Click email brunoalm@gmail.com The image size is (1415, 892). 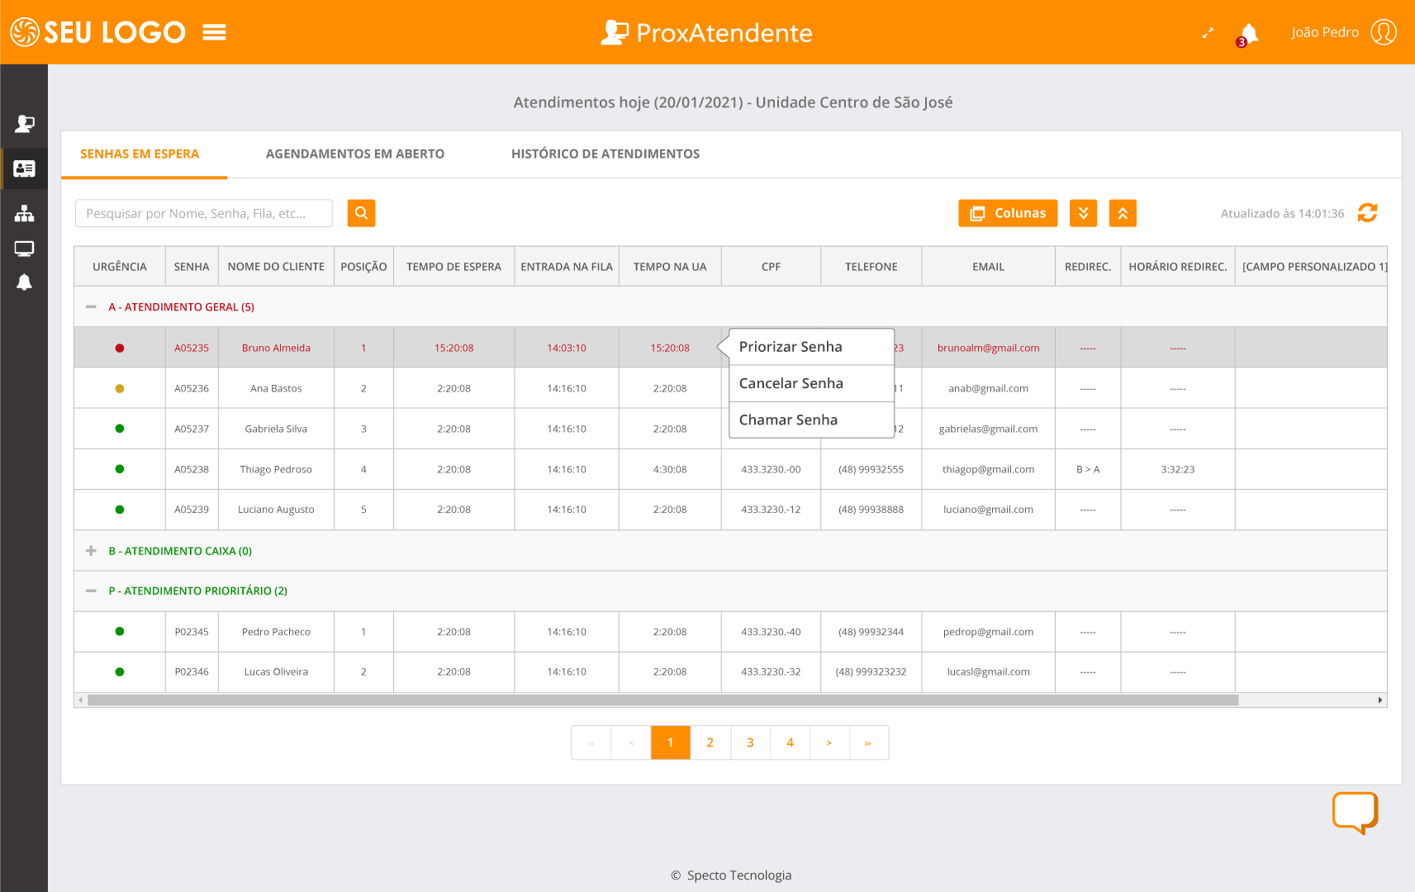pos(989,348)
